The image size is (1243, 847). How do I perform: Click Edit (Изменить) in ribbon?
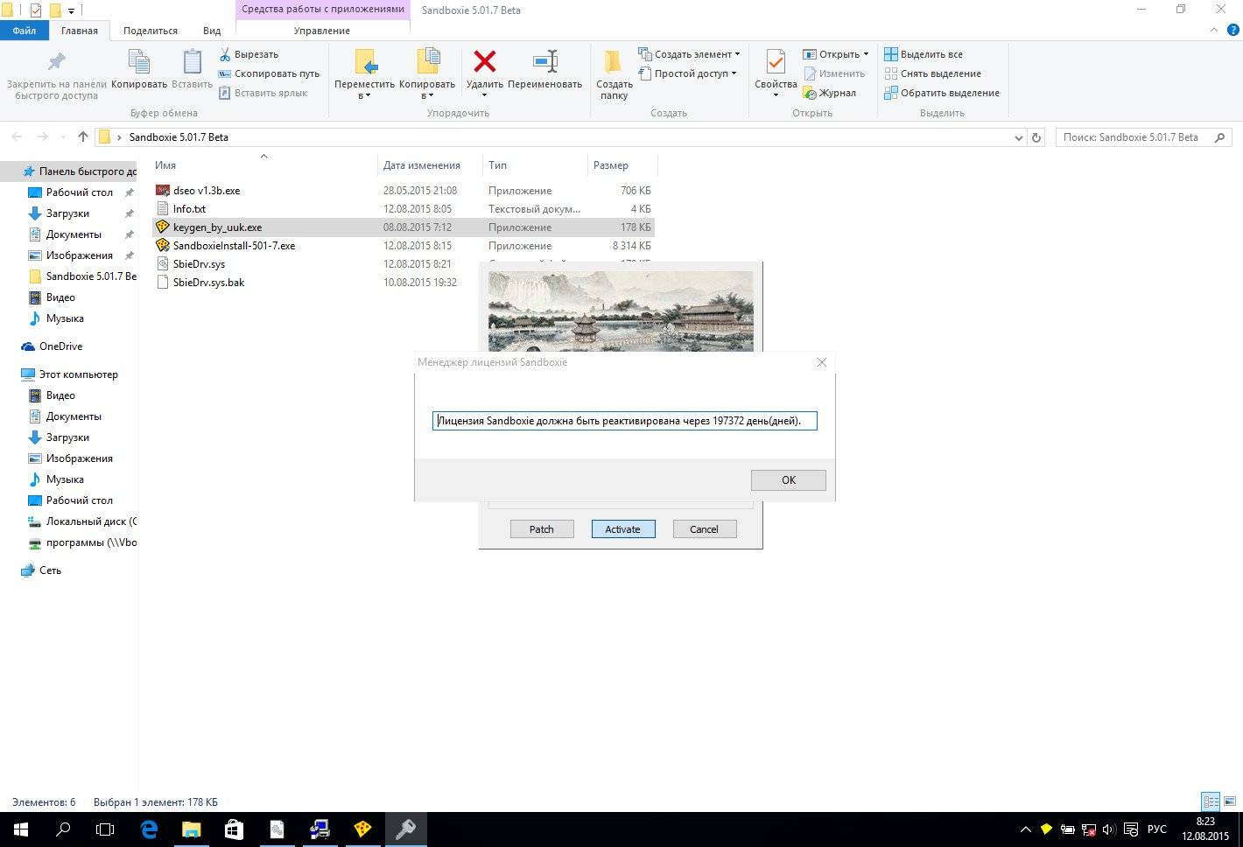[x=834, y=73]
